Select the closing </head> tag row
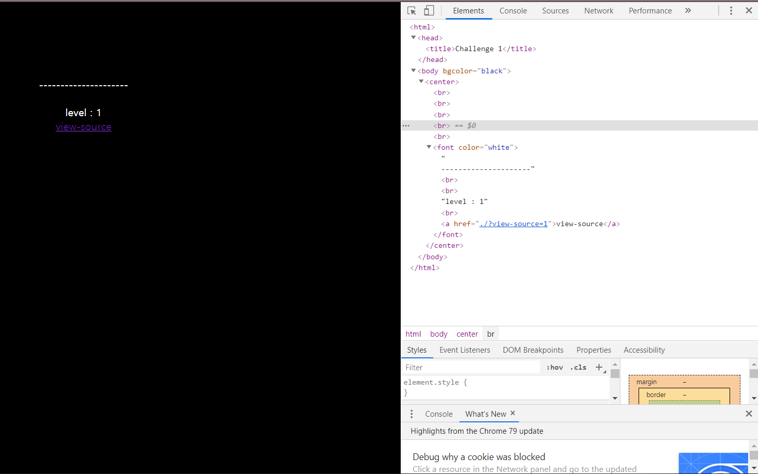 (432, 59)
